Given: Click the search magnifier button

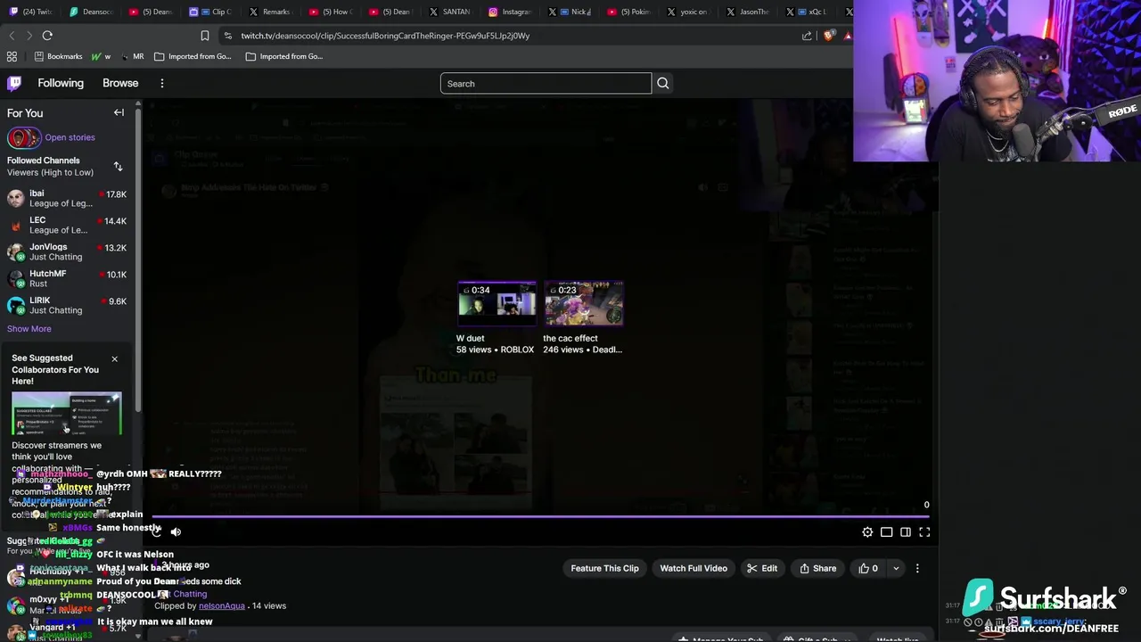Looking at the screenshot, I should [662, 83].
